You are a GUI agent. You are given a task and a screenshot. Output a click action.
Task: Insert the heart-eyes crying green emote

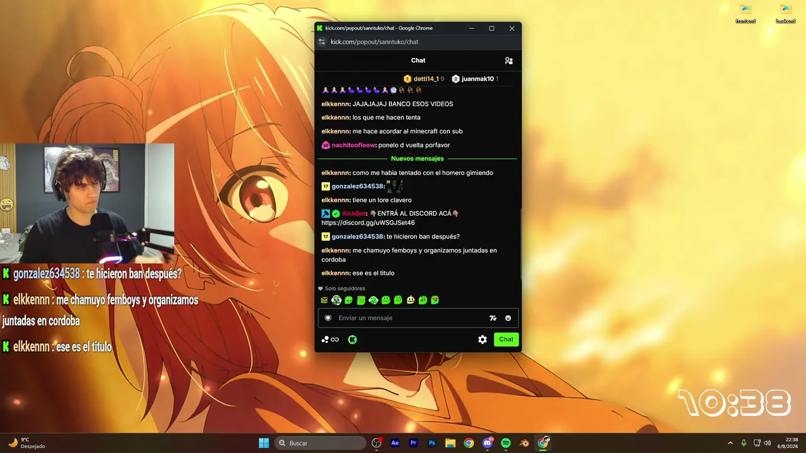(x=435, y=300)
